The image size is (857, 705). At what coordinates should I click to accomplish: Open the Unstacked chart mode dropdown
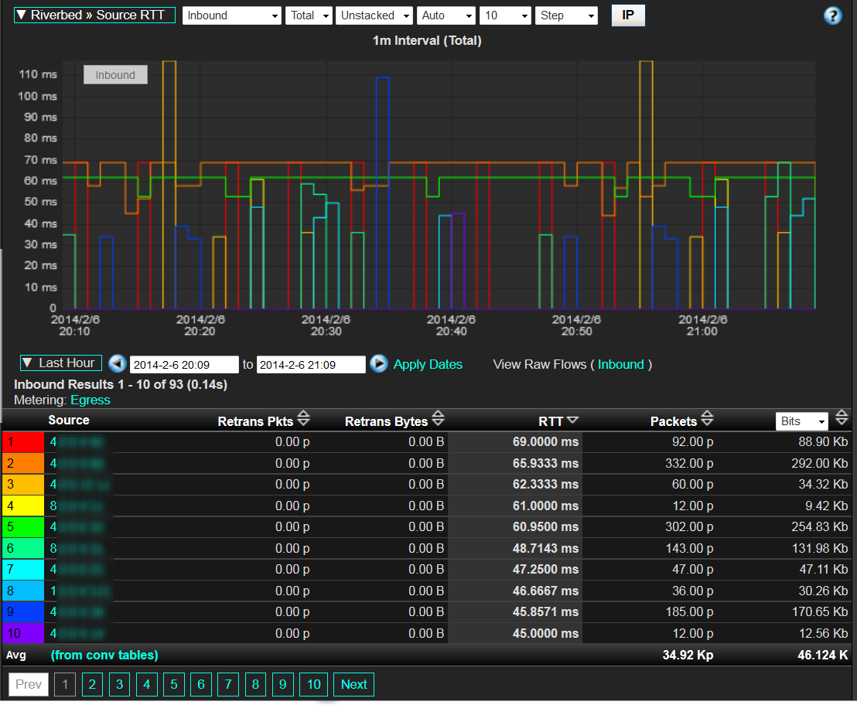point(374,15)
